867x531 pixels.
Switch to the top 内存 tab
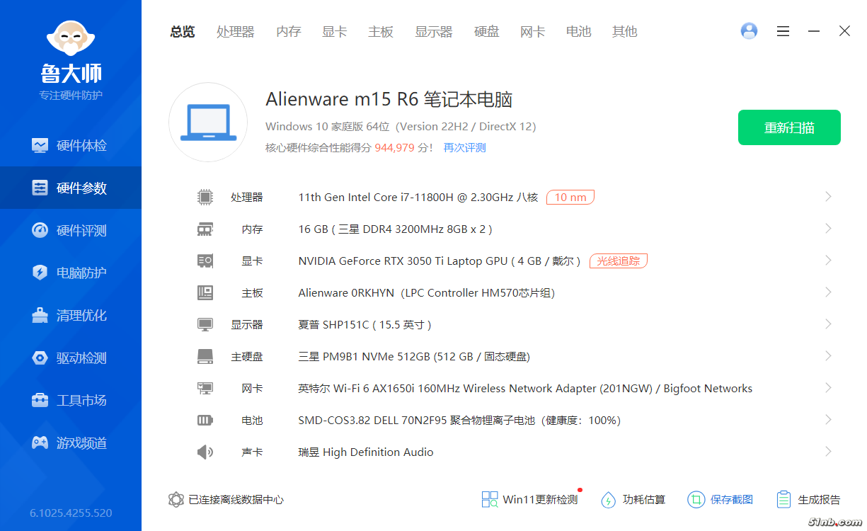pos(289,32)
